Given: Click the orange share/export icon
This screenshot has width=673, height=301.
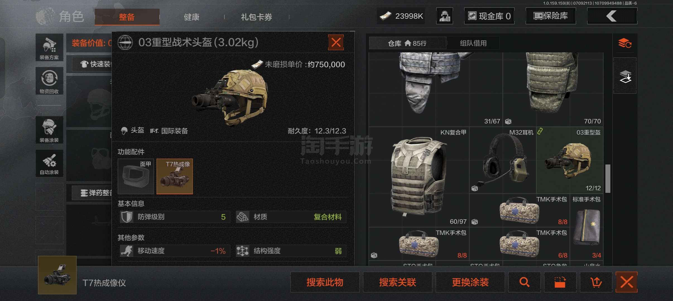Looking at the screenshot, I should point(596,282).
